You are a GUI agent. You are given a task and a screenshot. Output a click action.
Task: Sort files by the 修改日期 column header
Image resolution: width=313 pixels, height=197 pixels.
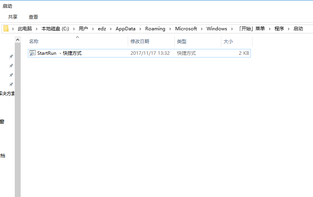tap(140, 41)
